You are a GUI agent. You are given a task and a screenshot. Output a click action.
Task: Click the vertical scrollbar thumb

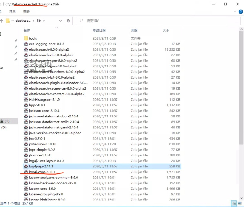coord(241,88)
